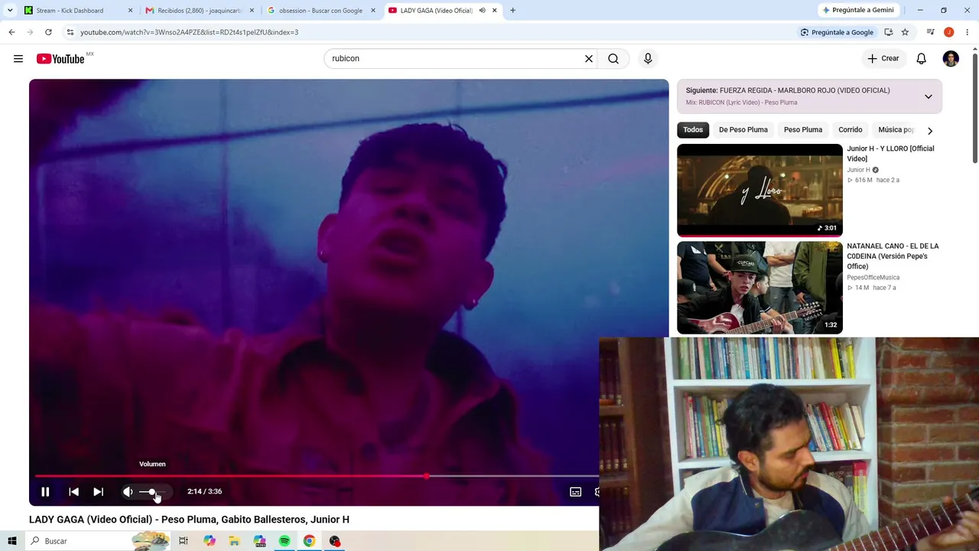
Task: Start voice search with the microphone
Action: pyautogui.click(x=648, y=59)
